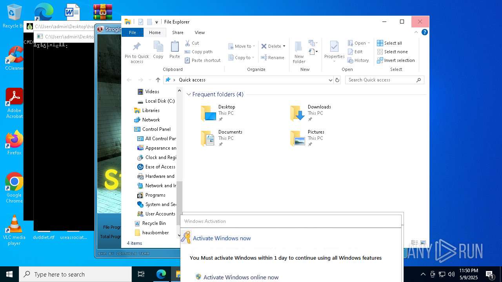Switch to the View ribbon tab

pos(200,33)
